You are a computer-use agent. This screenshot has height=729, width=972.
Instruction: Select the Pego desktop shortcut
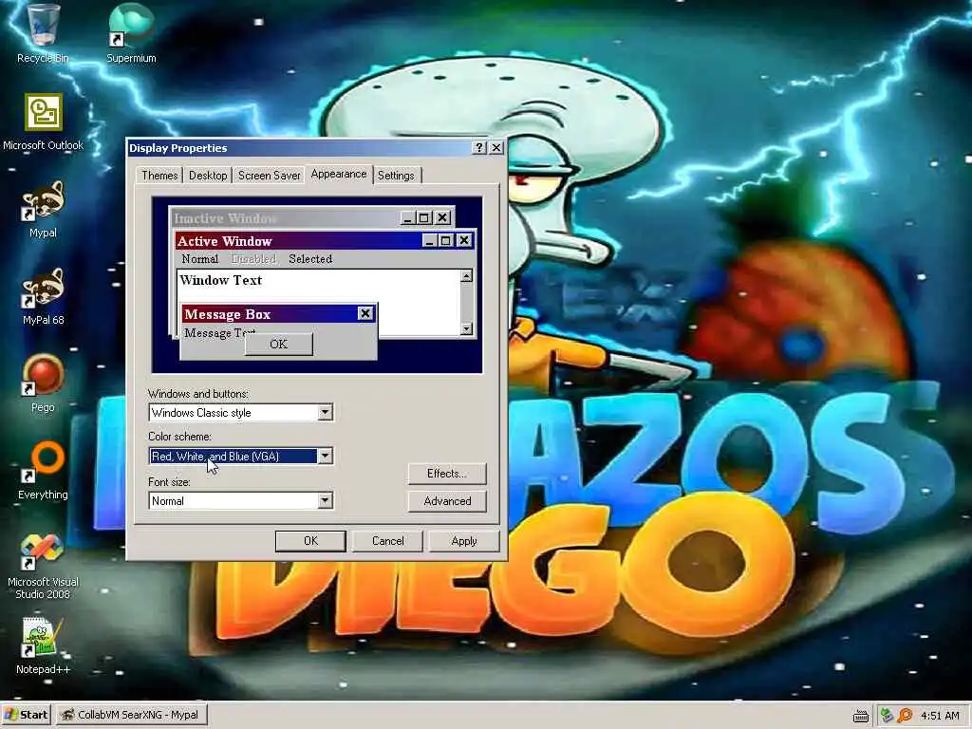click(x=43, y=383)
